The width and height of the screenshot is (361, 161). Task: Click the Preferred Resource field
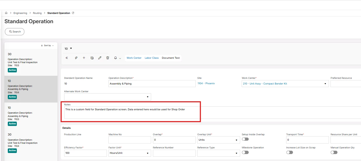(x=346, y=84)
